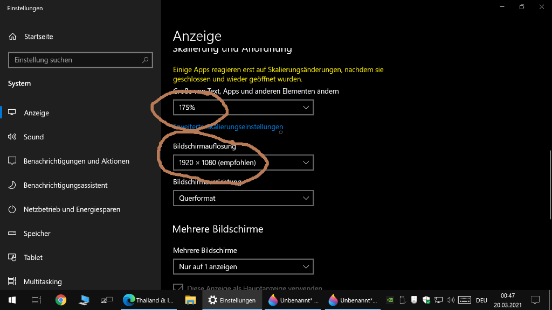Click the search magnifier icon
Viewport: 552px width, 310px height.
point(145,60)
